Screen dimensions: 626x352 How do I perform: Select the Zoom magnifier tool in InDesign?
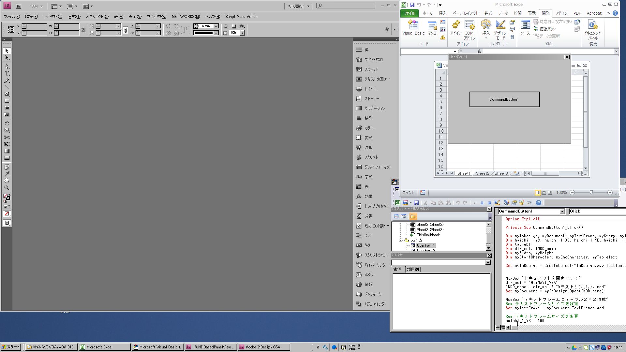tap(7, 188)
